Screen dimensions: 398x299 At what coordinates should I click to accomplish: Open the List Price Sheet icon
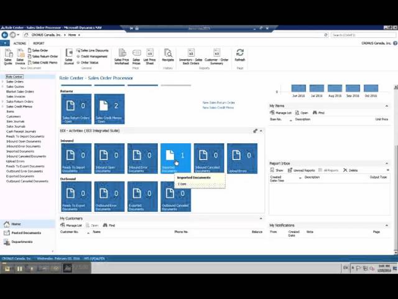pos(149,57)
